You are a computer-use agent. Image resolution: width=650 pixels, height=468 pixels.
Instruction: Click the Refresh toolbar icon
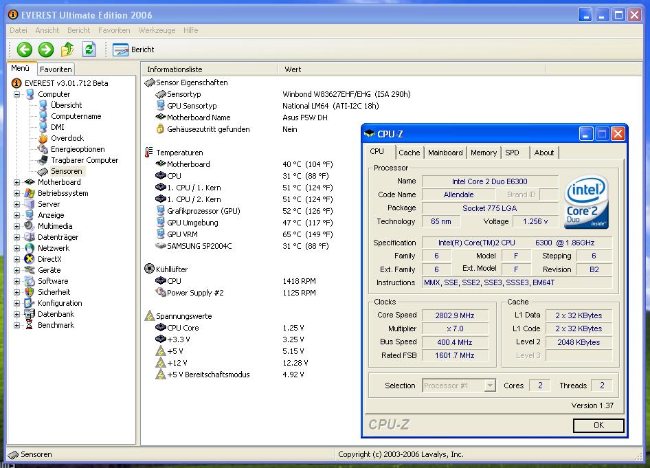coord(89,49)
